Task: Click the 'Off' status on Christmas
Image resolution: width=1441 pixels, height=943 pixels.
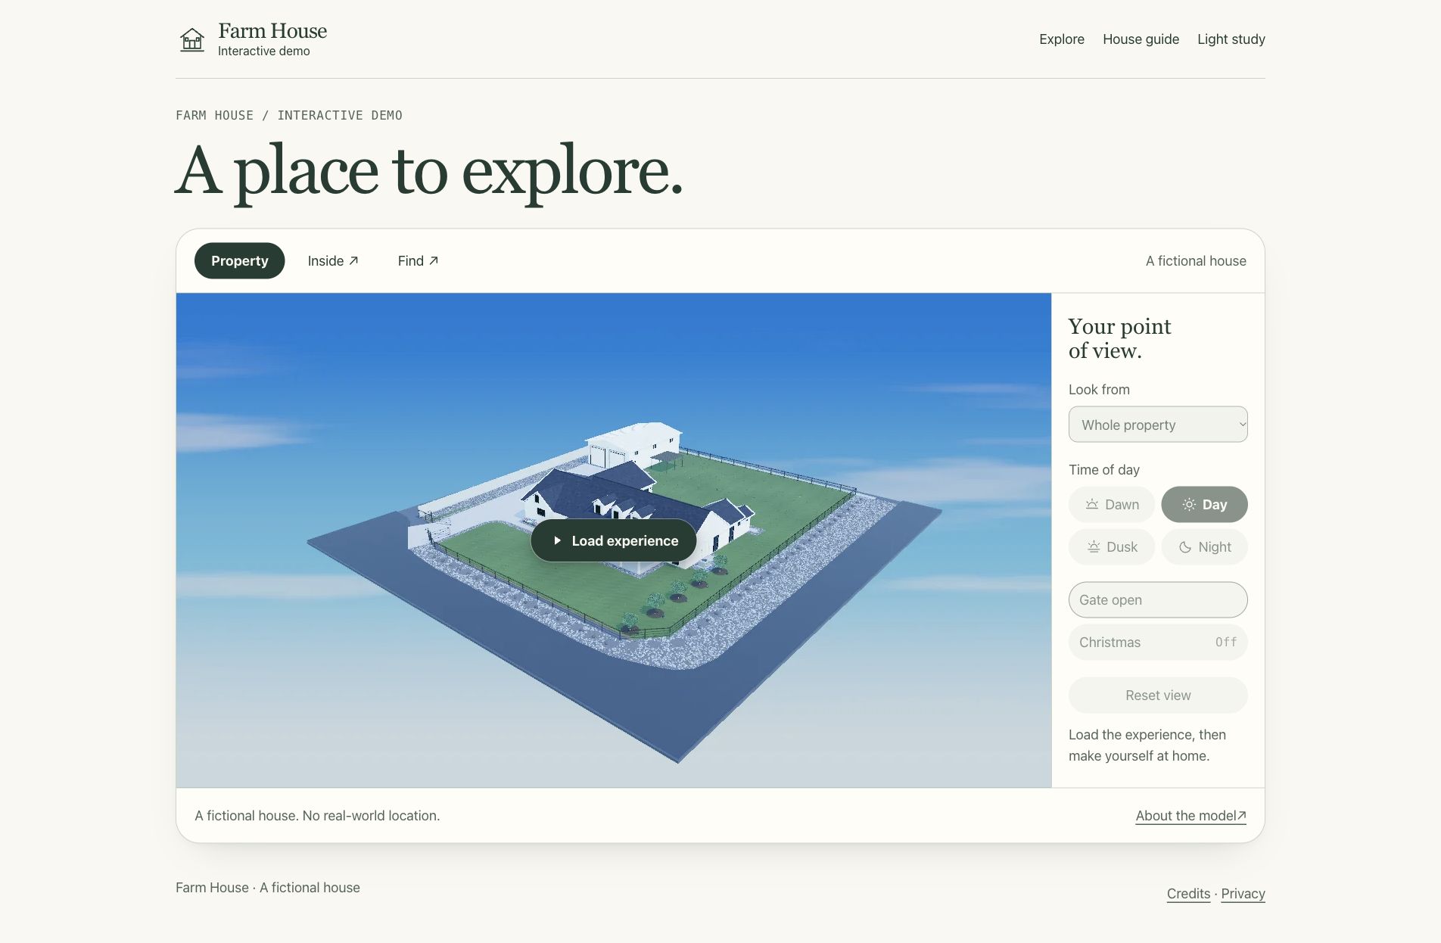Action: (x=1226, y=642)
